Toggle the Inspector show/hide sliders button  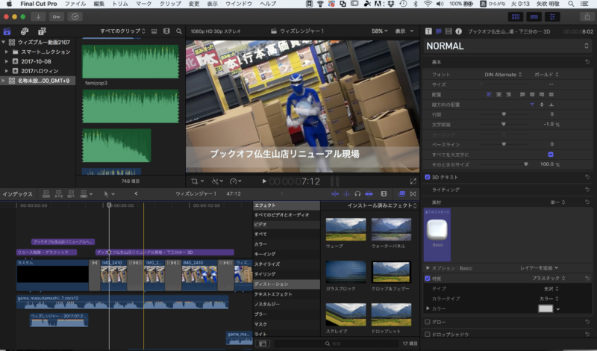552,16
